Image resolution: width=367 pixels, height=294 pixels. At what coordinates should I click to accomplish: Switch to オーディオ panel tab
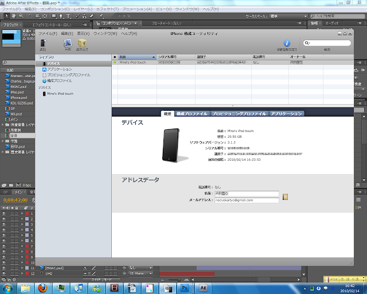click(331, 23)
